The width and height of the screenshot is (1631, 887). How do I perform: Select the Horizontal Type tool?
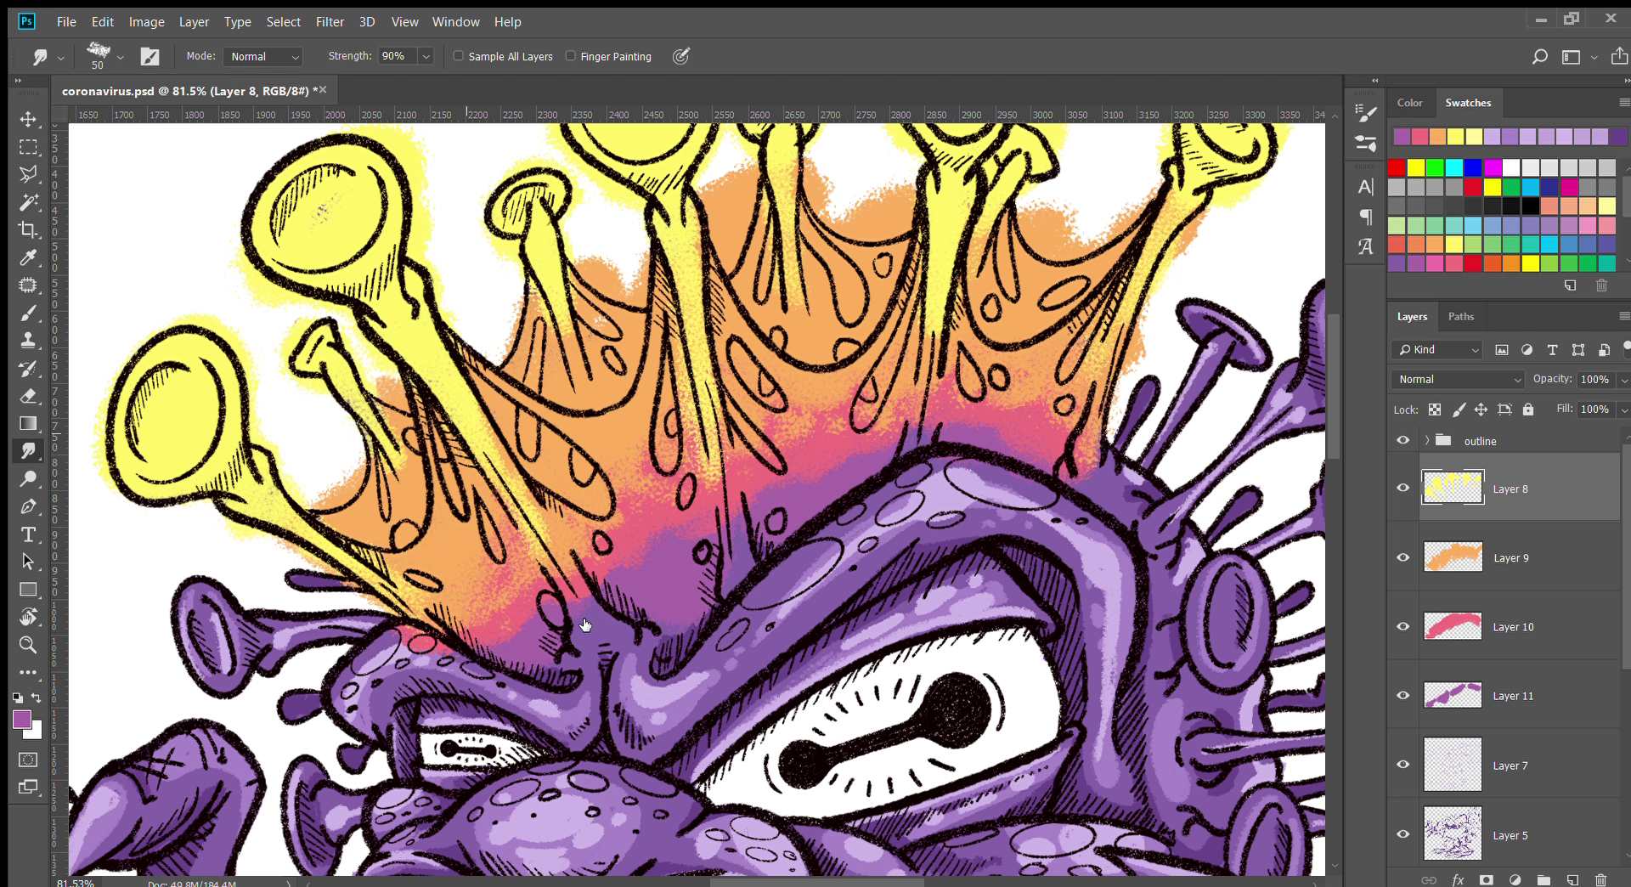coord(28,534)
